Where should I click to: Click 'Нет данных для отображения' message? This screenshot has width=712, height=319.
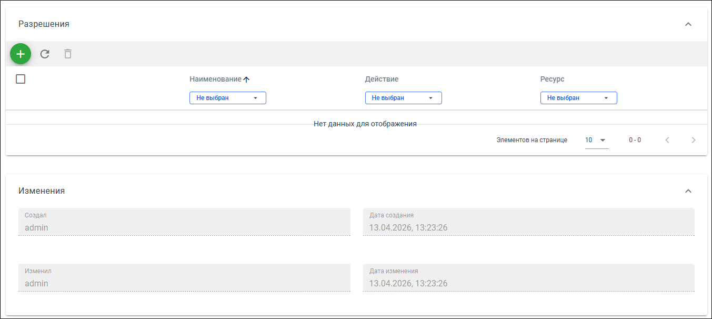click(x=365, y=124)
